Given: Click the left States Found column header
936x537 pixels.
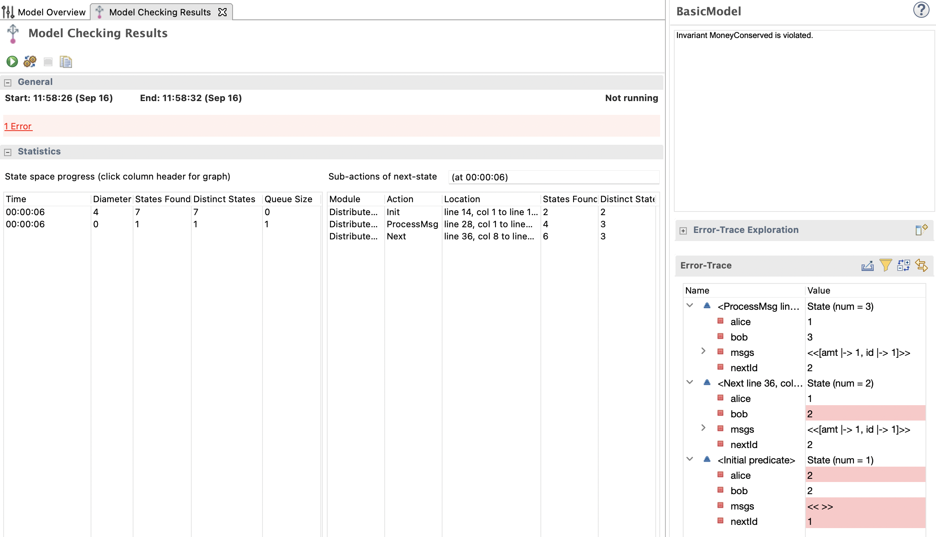Looking at the screenshot, I should pyautogui.click(x=163, y=199).
